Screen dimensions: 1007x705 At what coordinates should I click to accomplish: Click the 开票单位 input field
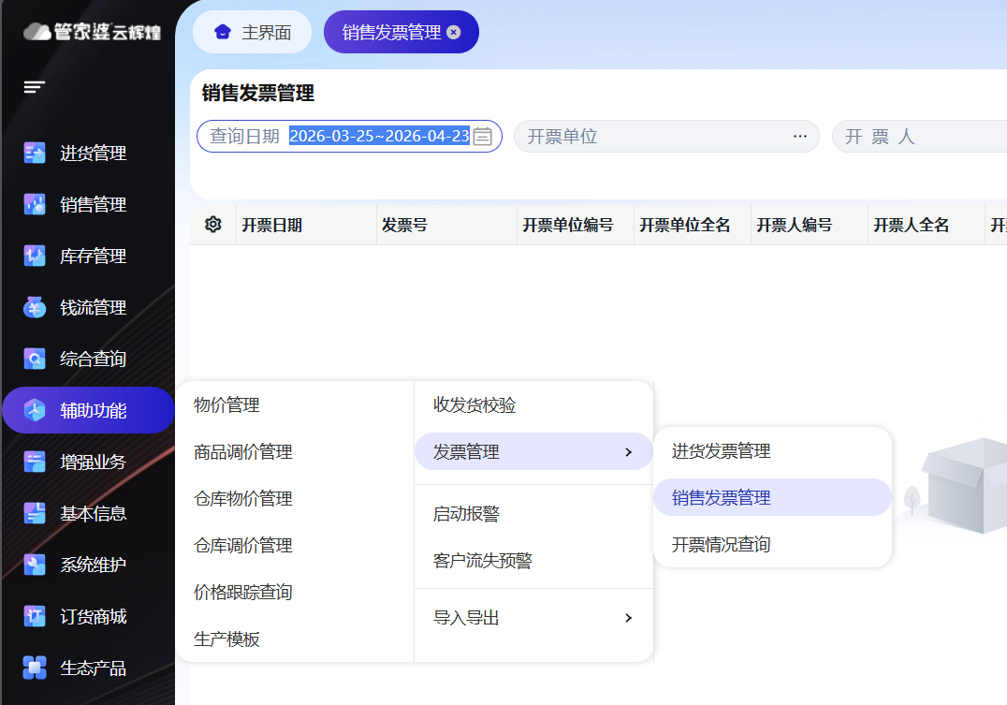[666, 137]
